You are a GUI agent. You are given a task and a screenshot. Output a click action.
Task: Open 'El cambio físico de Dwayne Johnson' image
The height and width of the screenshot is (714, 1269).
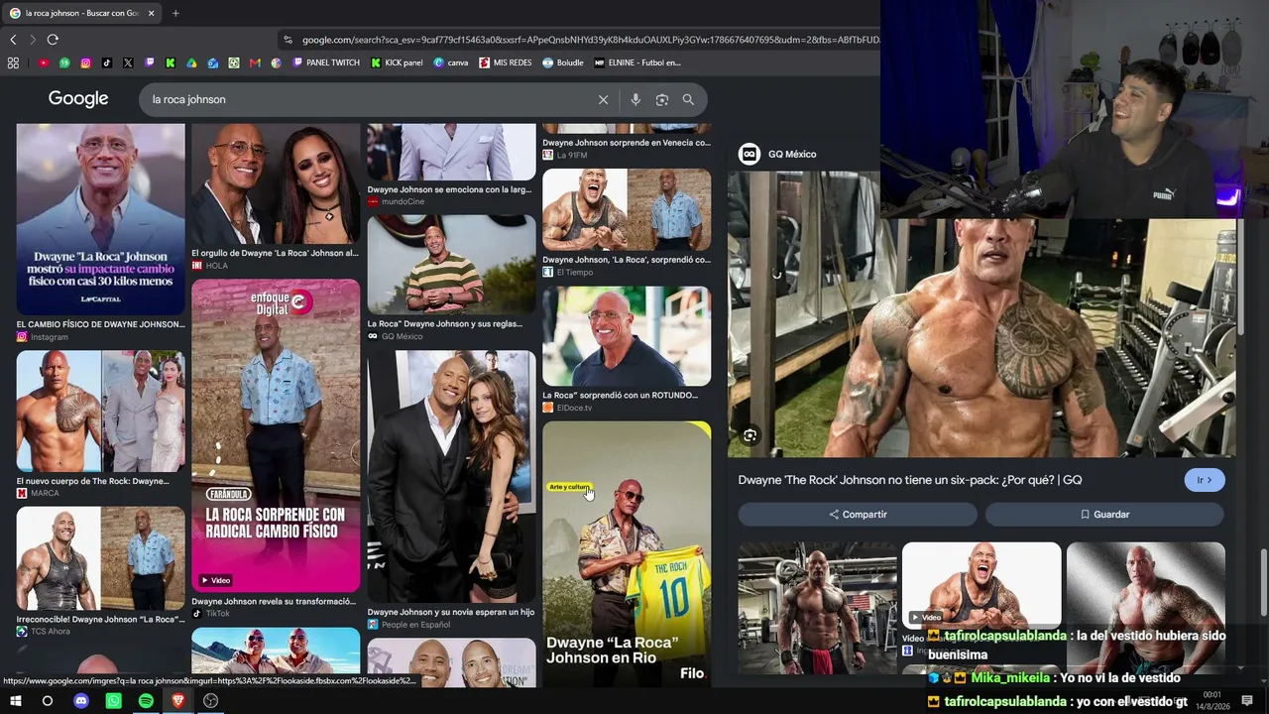[101, 219]
